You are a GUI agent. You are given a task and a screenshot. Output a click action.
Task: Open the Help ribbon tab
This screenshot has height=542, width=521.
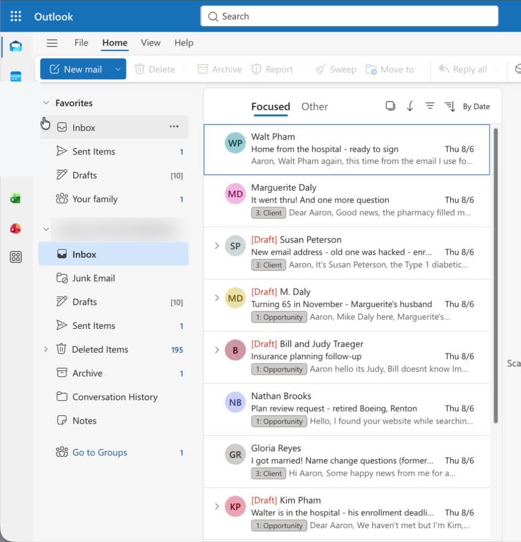pos(183,43)
